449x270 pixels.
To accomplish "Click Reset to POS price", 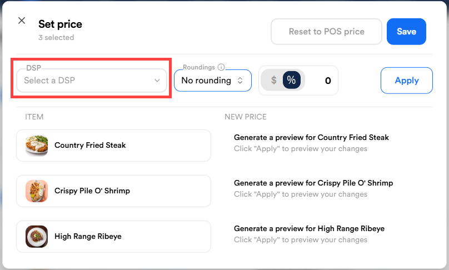I will [x=326, y=32].
